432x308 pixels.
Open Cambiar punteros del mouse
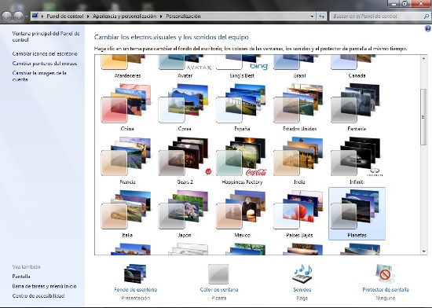(45, 64)
